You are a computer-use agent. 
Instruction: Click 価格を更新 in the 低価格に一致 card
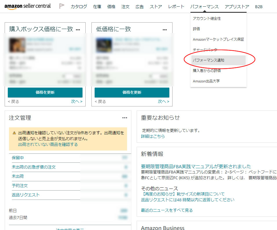[132, 92]
